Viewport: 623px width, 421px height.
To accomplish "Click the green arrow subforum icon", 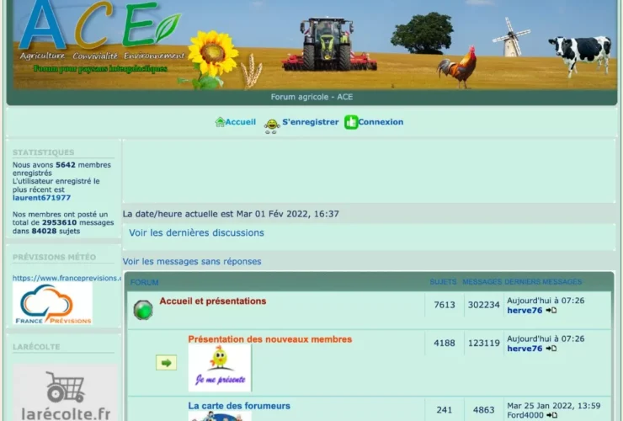I will pos(166,363).
